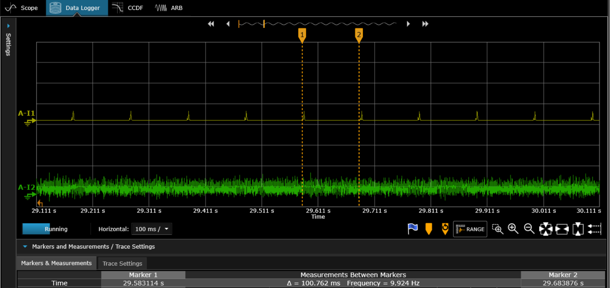Image resolution: width=610 pixels, height=288 pixels.
Task: Click the dotted left-arrows icon
Action: click(x=594, y=229)
